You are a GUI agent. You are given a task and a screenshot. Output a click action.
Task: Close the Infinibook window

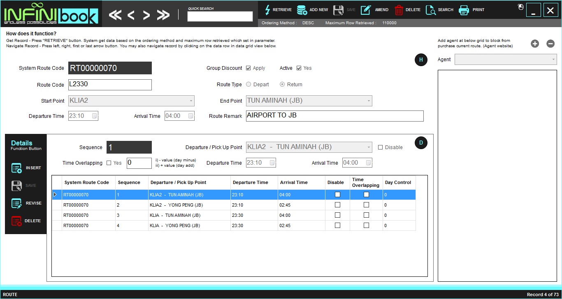point(550,10)
